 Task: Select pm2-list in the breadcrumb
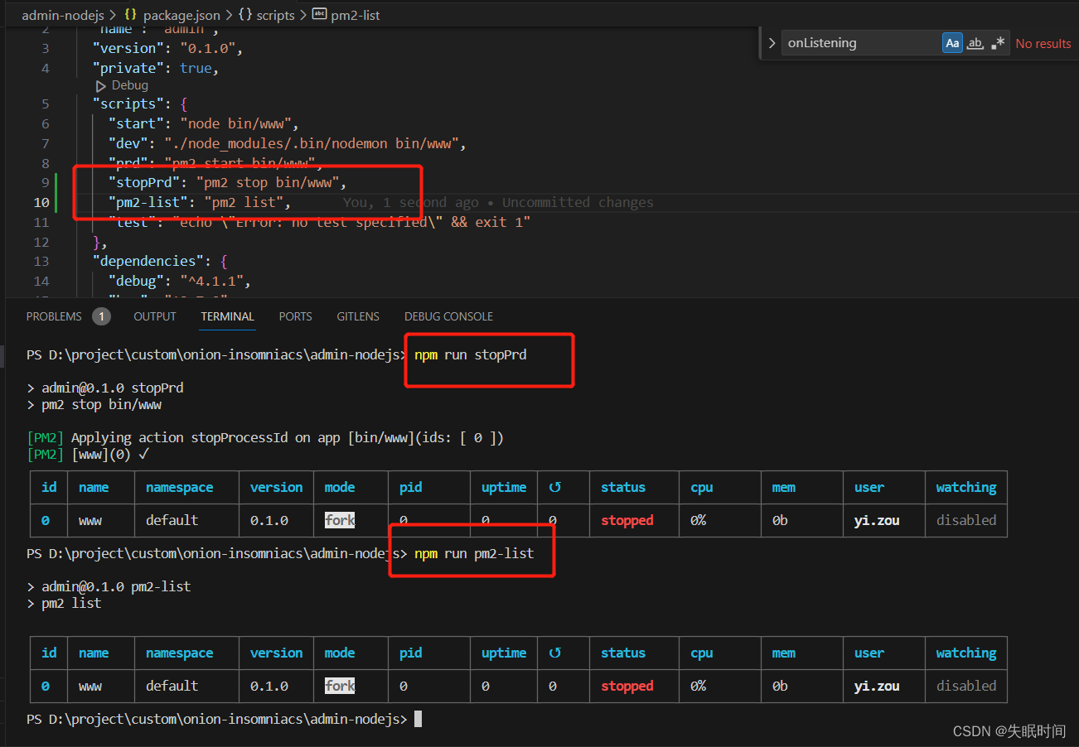point(356,15)
